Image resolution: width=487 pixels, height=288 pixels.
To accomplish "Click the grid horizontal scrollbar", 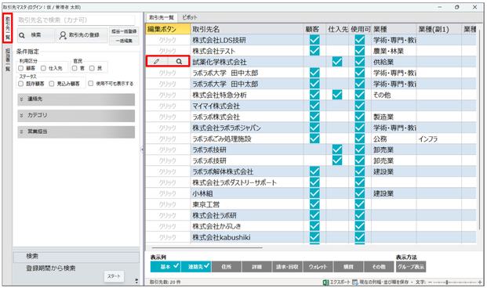I will [x=207, y=248].
